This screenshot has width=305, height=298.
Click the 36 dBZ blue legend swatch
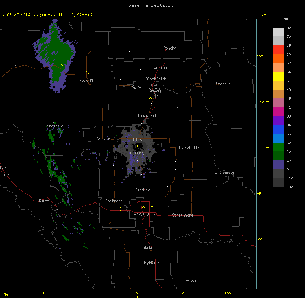(278, 129)
